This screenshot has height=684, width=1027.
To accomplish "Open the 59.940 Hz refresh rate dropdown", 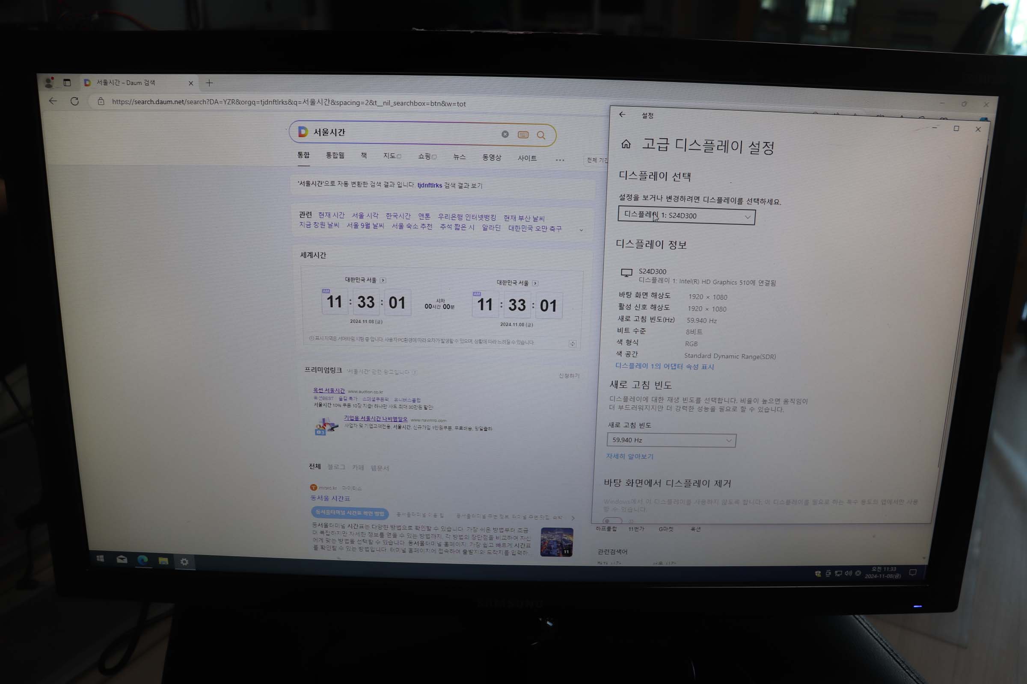I will 671,440.
